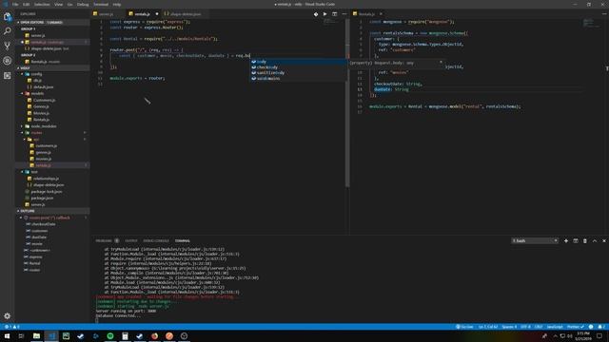
Task: Switch to the server.js editor tab
Action: [107, 14]
